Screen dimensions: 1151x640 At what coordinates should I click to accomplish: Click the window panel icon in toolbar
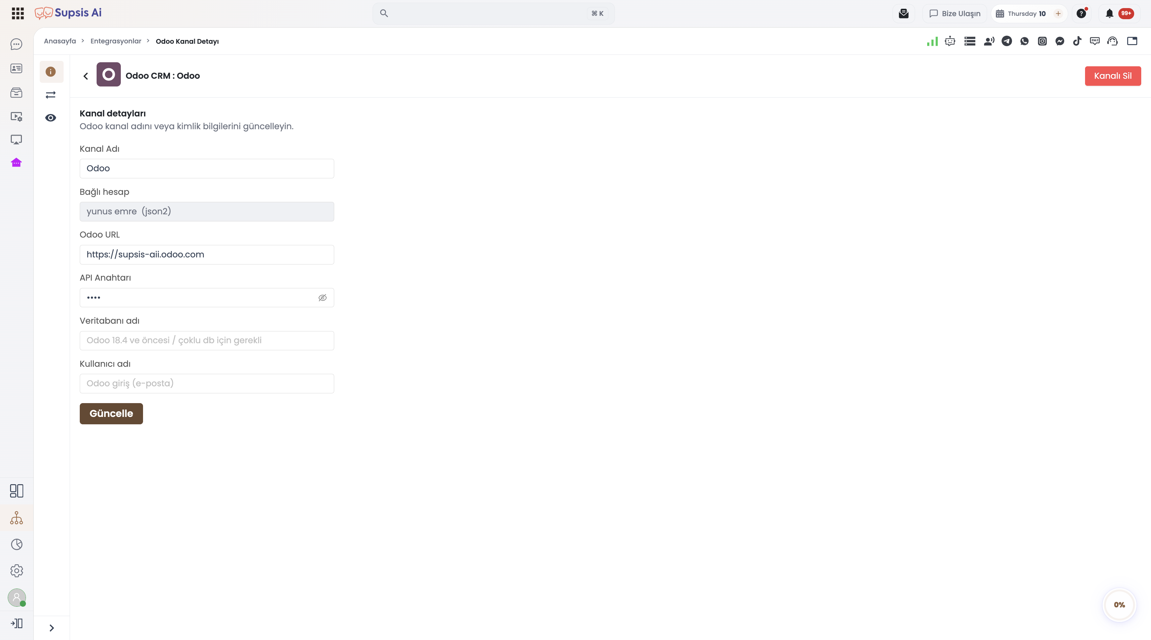[1132, 41]
